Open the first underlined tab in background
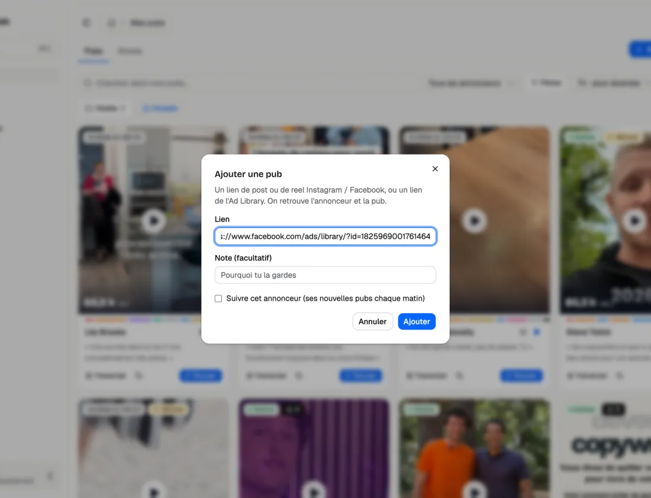This screenshot has width=651, height=498. coord(94,51)
